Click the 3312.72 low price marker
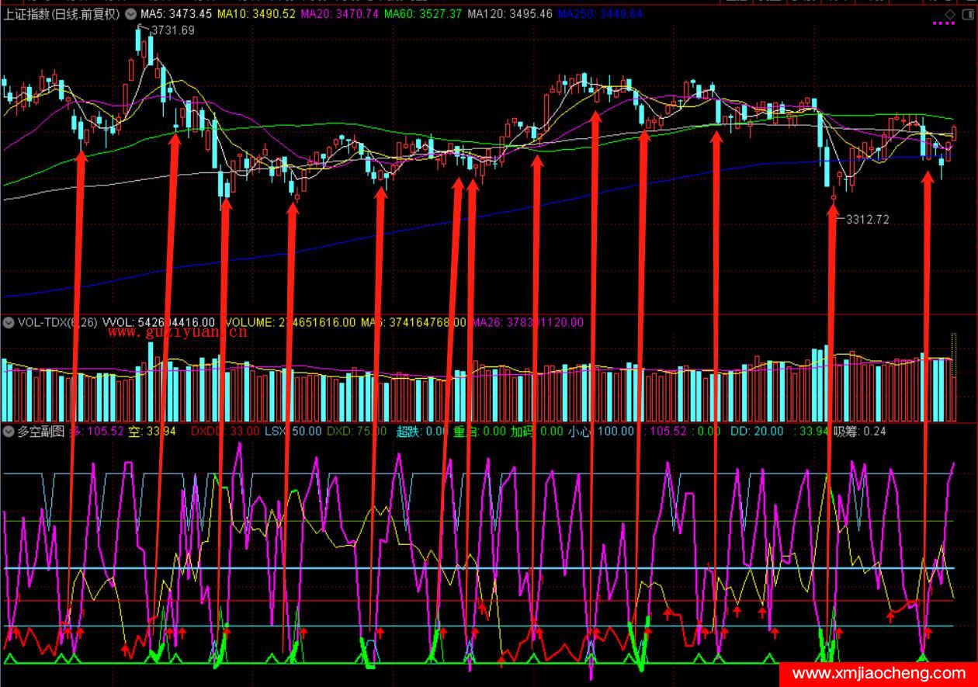 point(866,220)
